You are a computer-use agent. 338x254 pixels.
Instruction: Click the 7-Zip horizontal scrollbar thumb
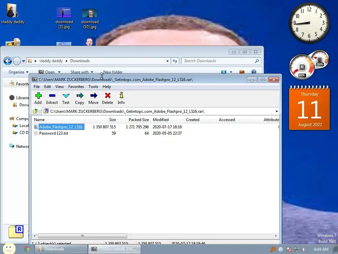(82, 236)
